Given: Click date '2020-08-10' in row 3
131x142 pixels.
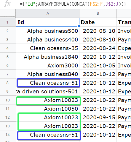Looking at the screenshot, I should [x=98, y=40].
